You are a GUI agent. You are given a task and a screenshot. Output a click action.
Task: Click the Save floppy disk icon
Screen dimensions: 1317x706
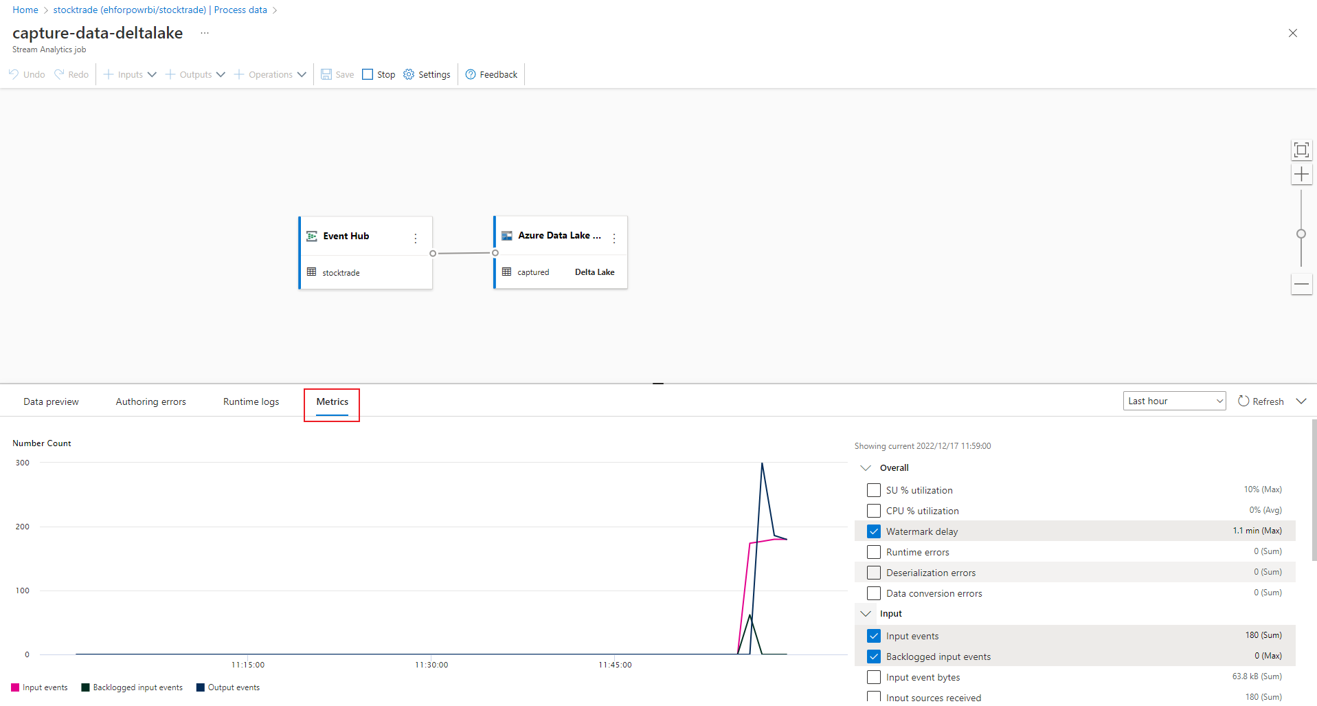click(x=326, y=74)
